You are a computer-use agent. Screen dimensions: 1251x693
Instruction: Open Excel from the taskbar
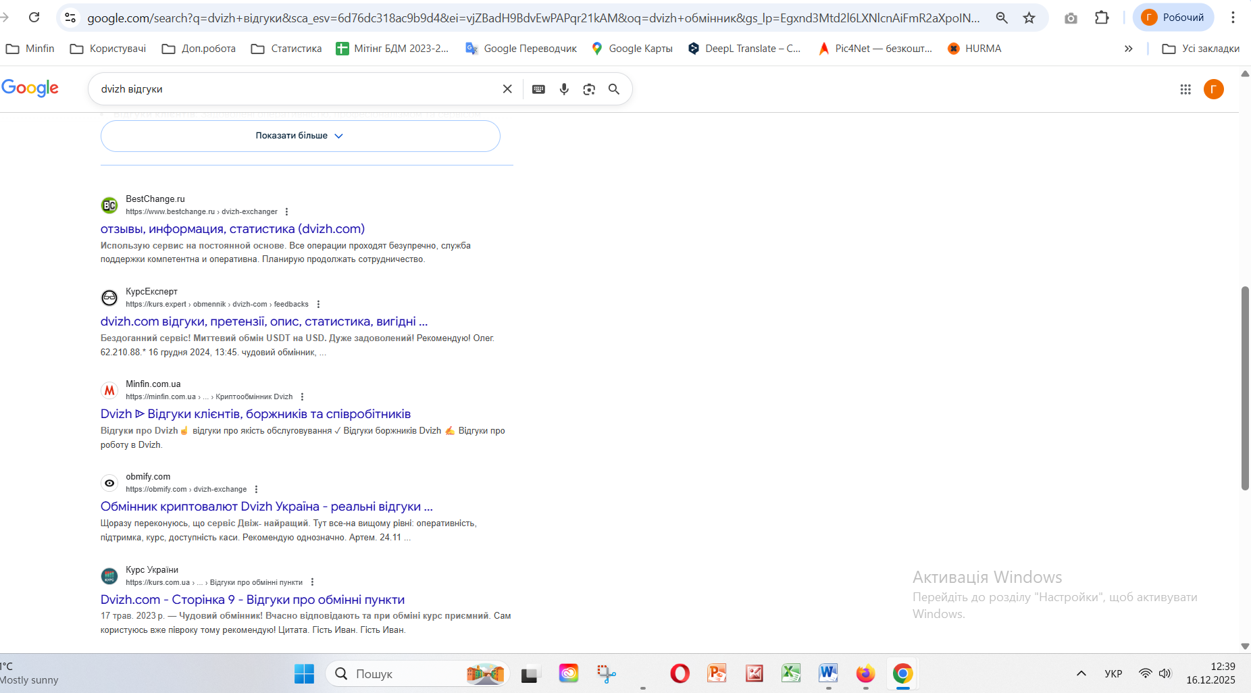[x=791, y=673]
